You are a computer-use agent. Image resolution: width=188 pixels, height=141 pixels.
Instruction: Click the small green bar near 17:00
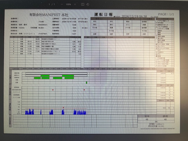(x=86, y=83)
